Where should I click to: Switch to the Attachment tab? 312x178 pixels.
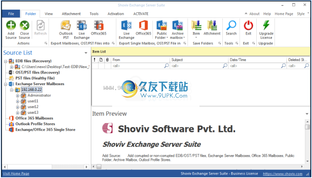[x=71, y=14]
